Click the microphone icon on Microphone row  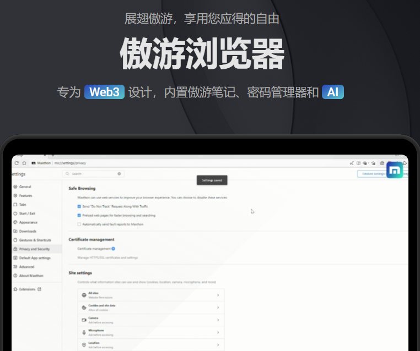click(84, 332)
